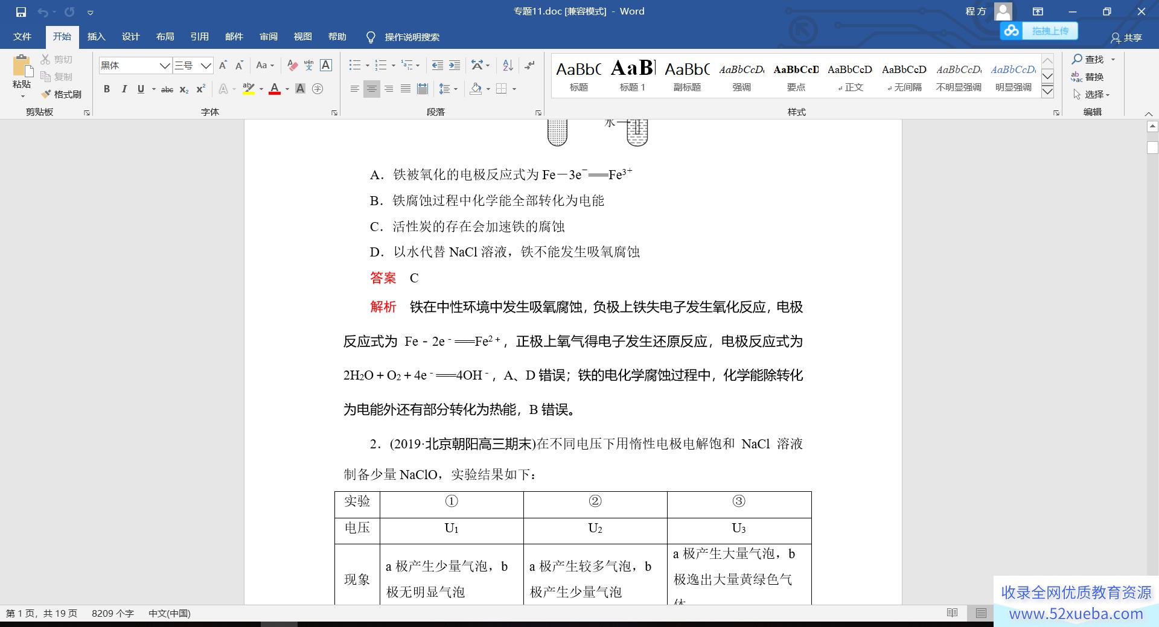Select the Format Painter (格式刷)
Viewport: 1159px width, 627px height.
(x=62, y=94)
